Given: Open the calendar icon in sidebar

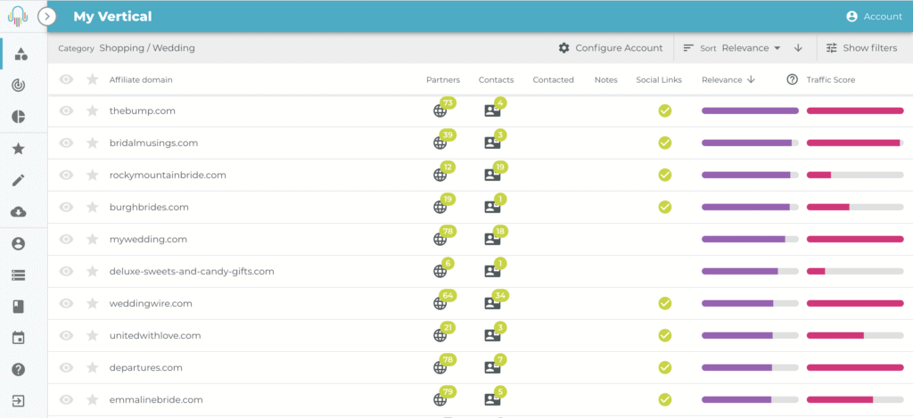Looking at the screenshot, I should point(18,338).
